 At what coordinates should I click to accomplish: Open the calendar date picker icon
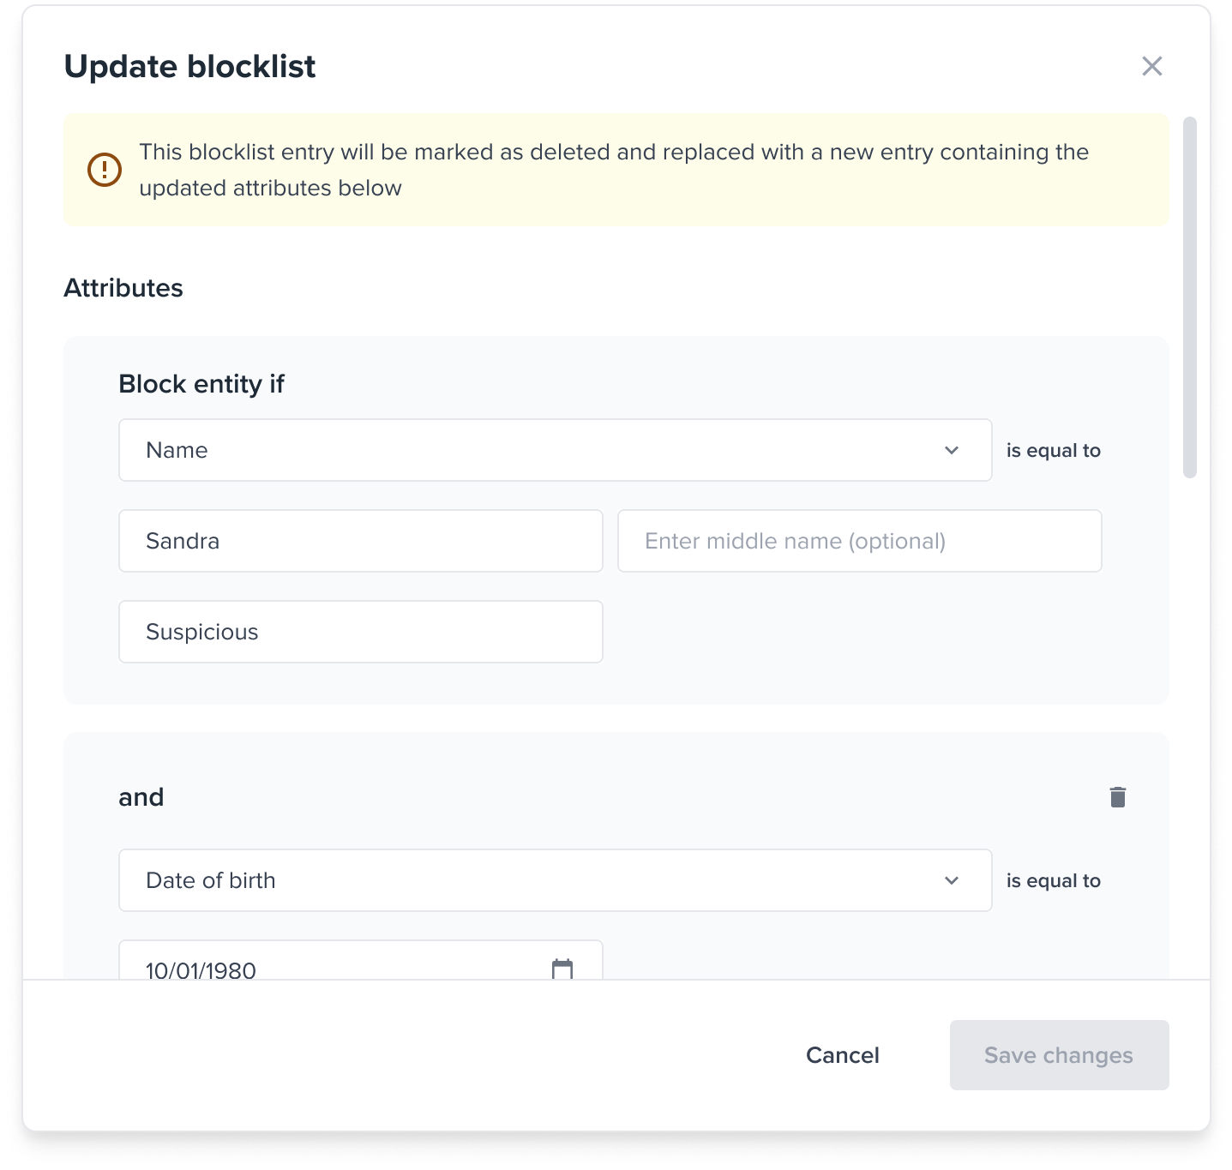[x=562, y=969]
